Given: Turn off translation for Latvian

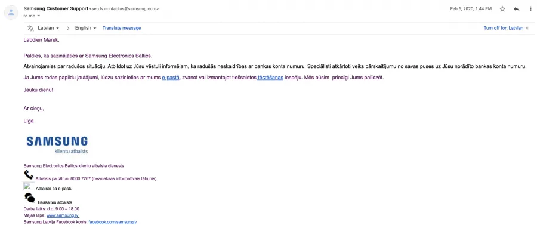Looking at the screenshot, I should (503, 28).
